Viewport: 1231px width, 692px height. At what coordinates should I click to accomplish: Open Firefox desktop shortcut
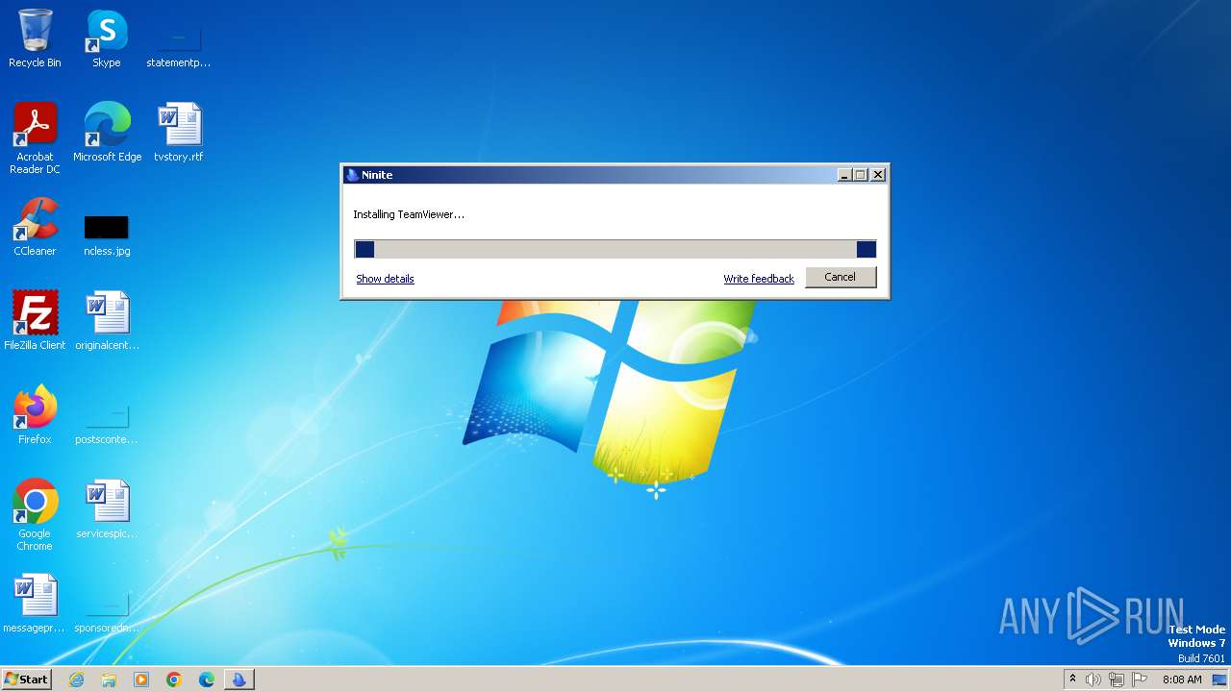[x=35, y=416]
